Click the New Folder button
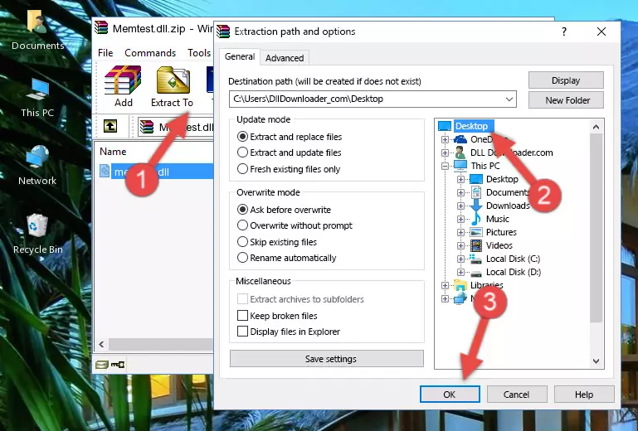The image size is (638, 431). click(x=566, y=100)
